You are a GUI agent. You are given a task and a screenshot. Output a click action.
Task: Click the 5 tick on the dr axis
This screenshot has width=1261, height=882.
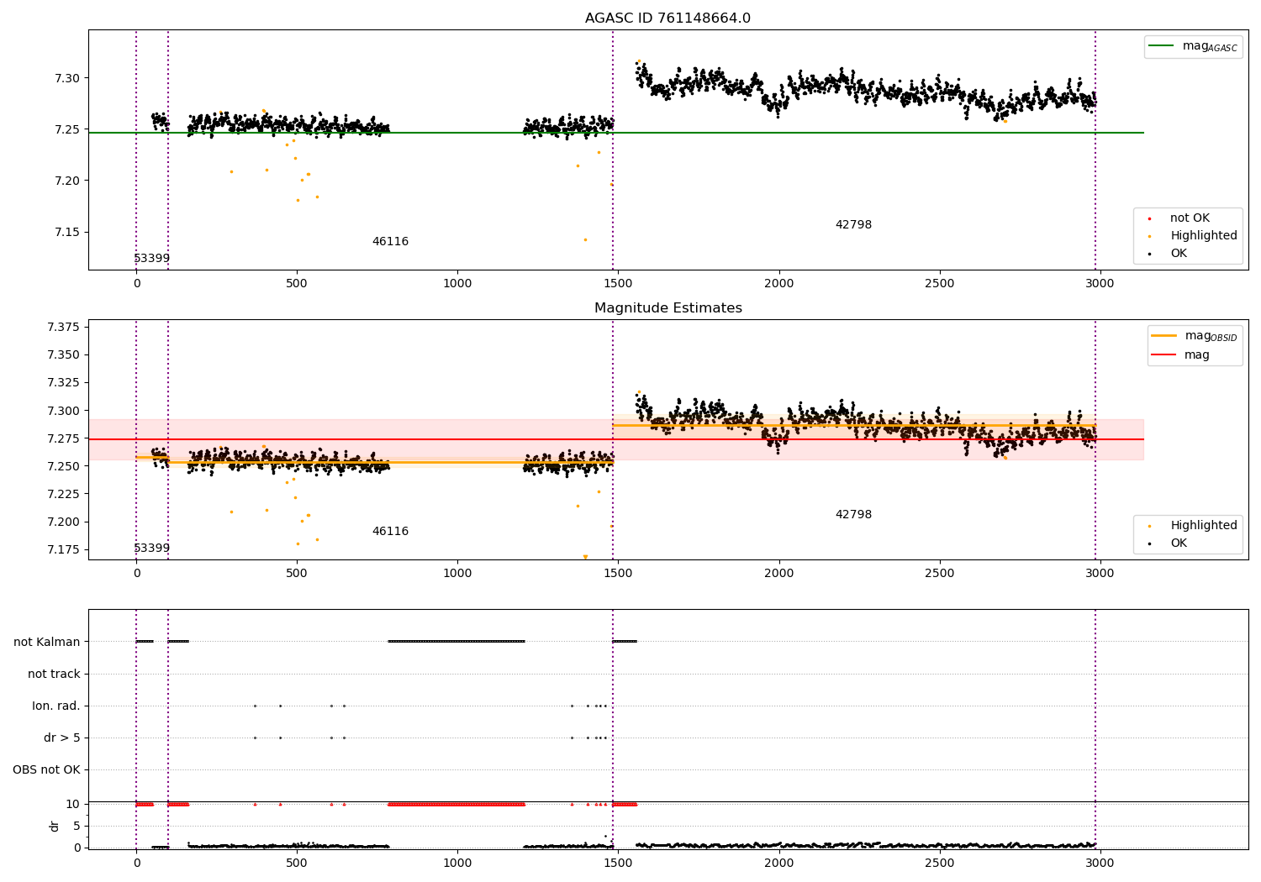pyautogui.click(x=77, y=826)
